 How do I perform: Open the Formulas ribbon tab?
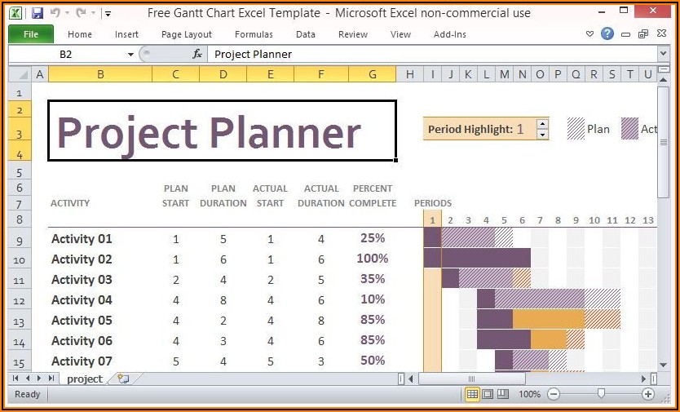point(254,34)
